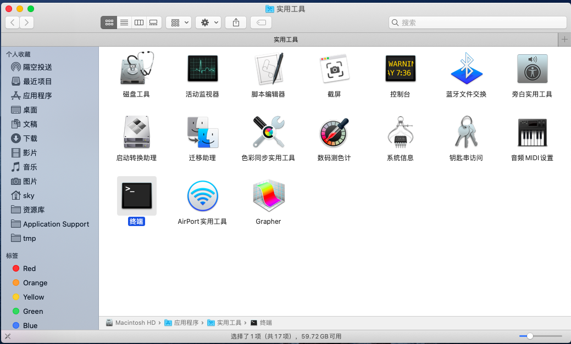Image resolution: width=571 pixels, height=344 pixels.
Task: Click into the 搜索 search field
Action: [478, 22]
